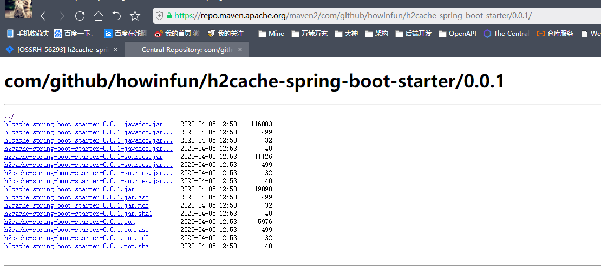Open the 我的关注 bookmark
Viewport: 601px width, 271px height.
click(228, 34)
